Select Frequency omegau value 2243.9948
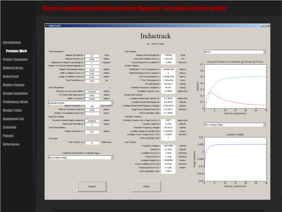This screenshot has height=212, width=282. 168,146
